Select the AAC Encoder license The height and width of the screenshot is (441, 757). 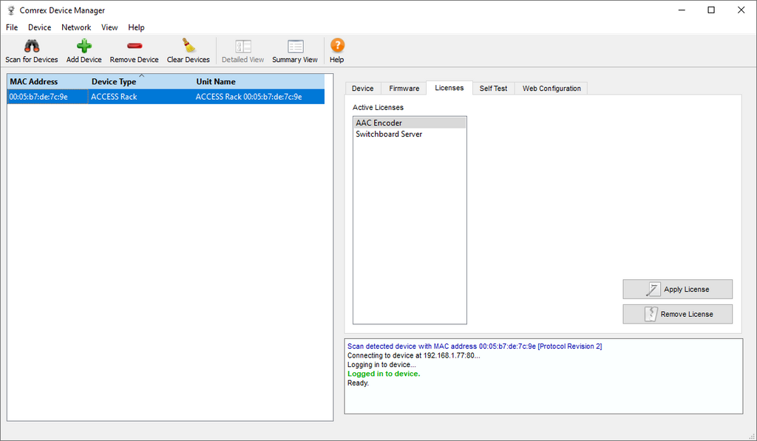tap(410, 123)
